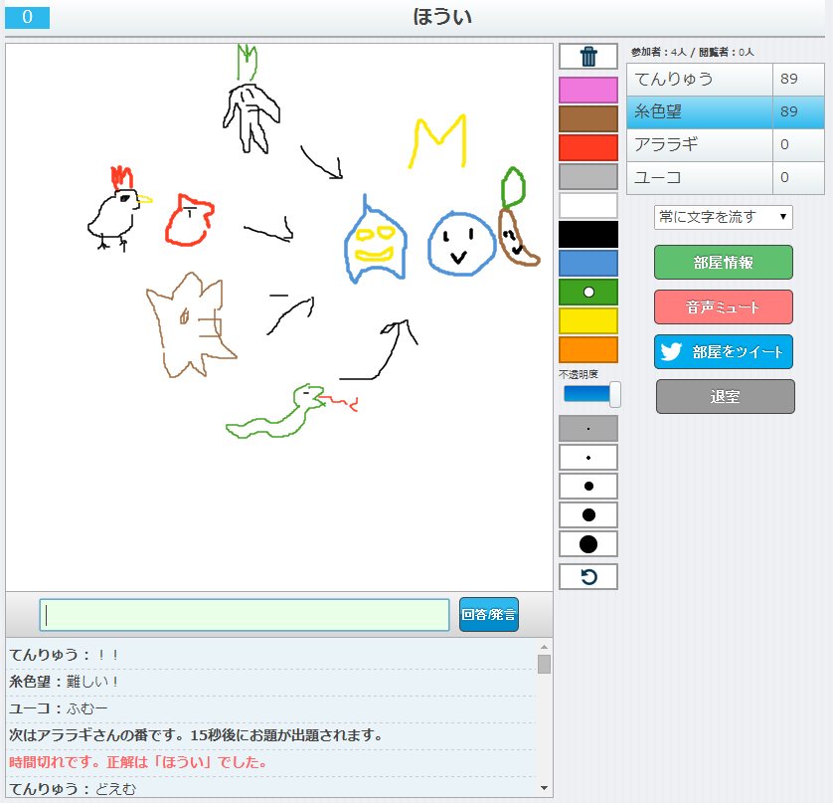Screen dimensions: 833x803
Task: Select player ユーコ in participant list
Action: (726, 178)
